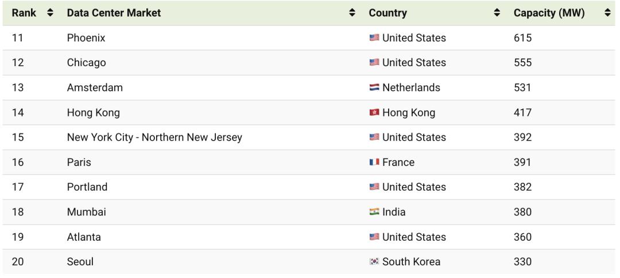Click the South Korea flag icon
The image size is (620, 278).
pyautogui.click(x=374, y=262)
